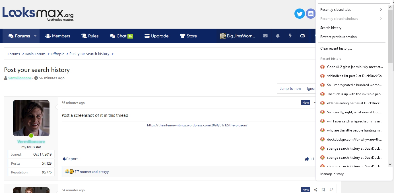Click the lightning bolt navbar icon
Screen dimensions: 394x193
(290, 36)
